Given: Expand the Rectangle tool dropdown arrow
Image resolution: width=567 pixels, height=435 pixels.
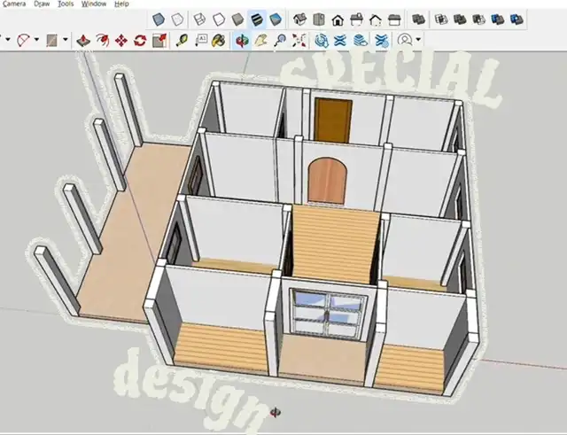Looking at the screenshot, I should [x=65, y=40].
